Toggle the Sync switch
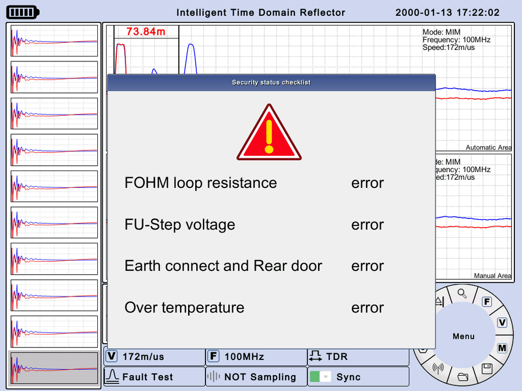Image resolution: width=522 pixels, height=391 pixels. [x=320, y=377]
